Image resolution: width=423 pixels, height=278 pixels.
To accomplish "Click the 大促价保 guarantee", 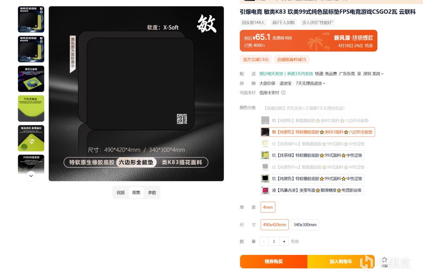I will tap(267, 83).
